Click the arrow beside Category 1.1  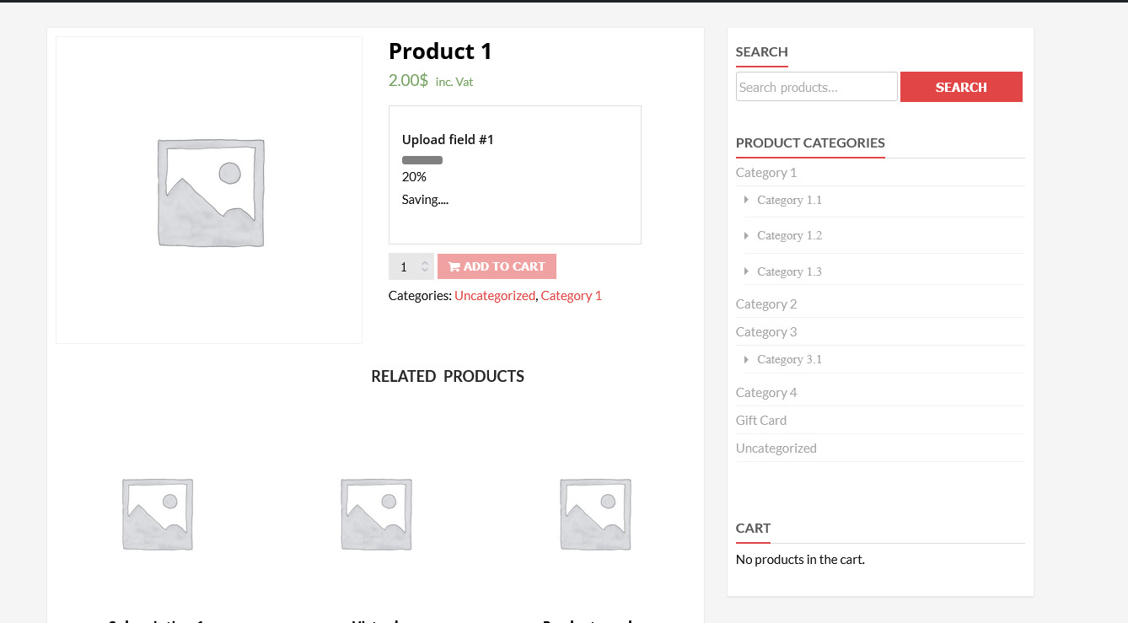pyautogui.click(x=746, y=200)
